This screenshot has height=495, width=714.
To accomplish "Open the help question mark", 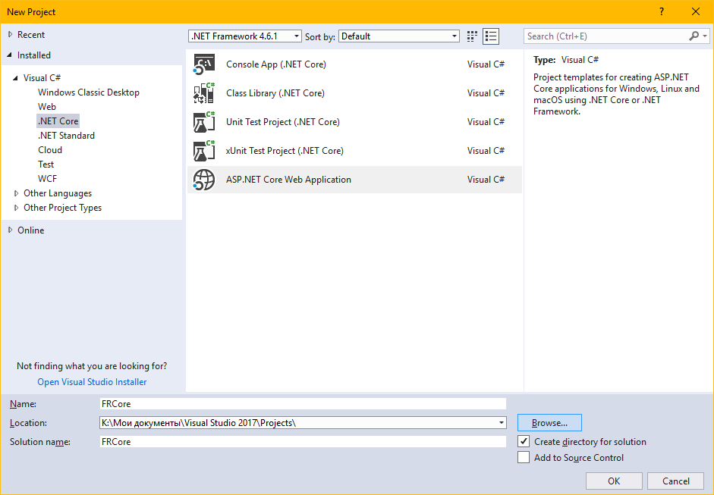I will [x=662, y=12].
